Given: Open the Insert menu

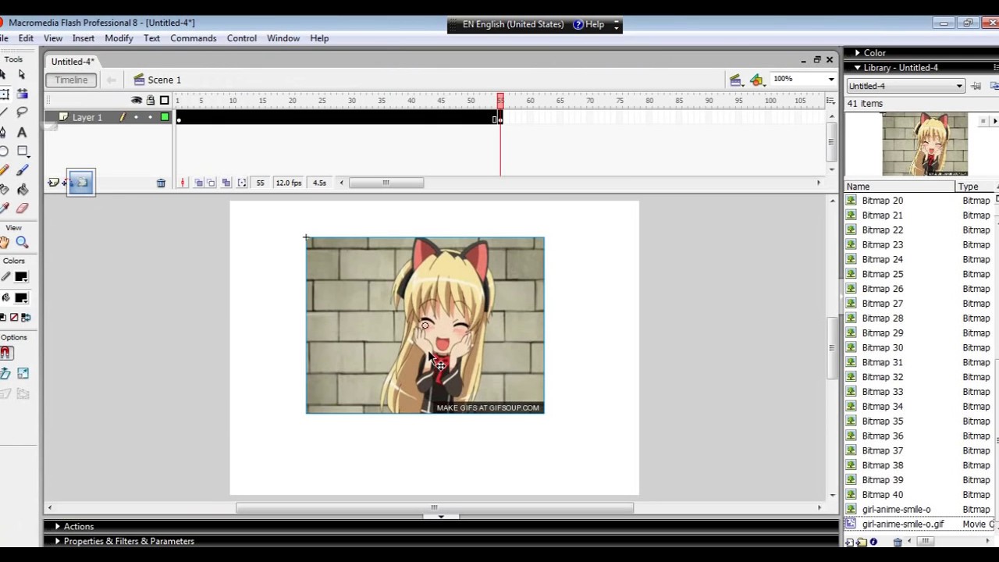Looking at the screenshot, I should [84, 38].
